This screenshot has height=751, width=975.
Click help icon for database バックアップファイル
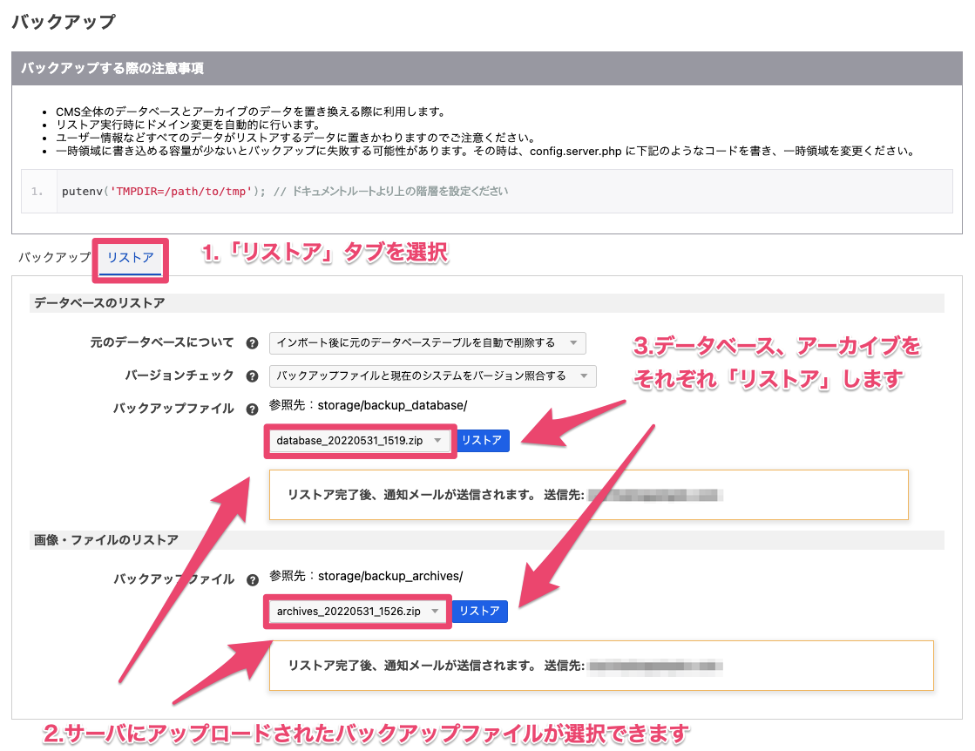(x=253, y=409)
